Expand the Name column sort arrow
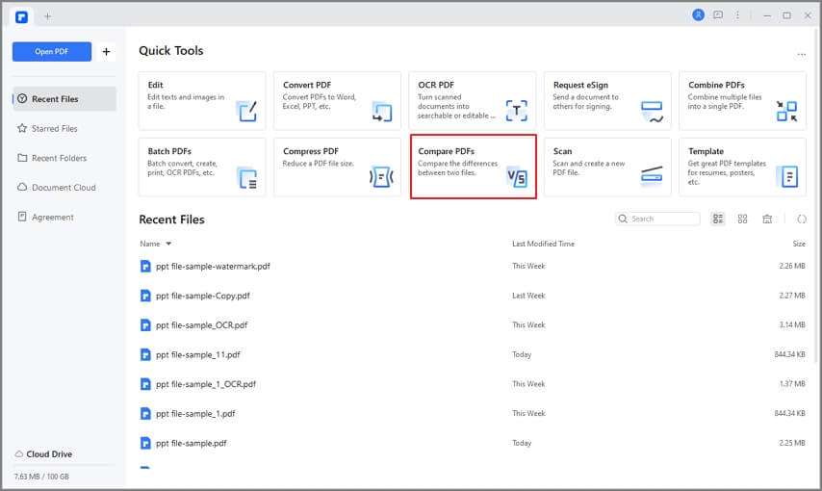 [168, 245]
